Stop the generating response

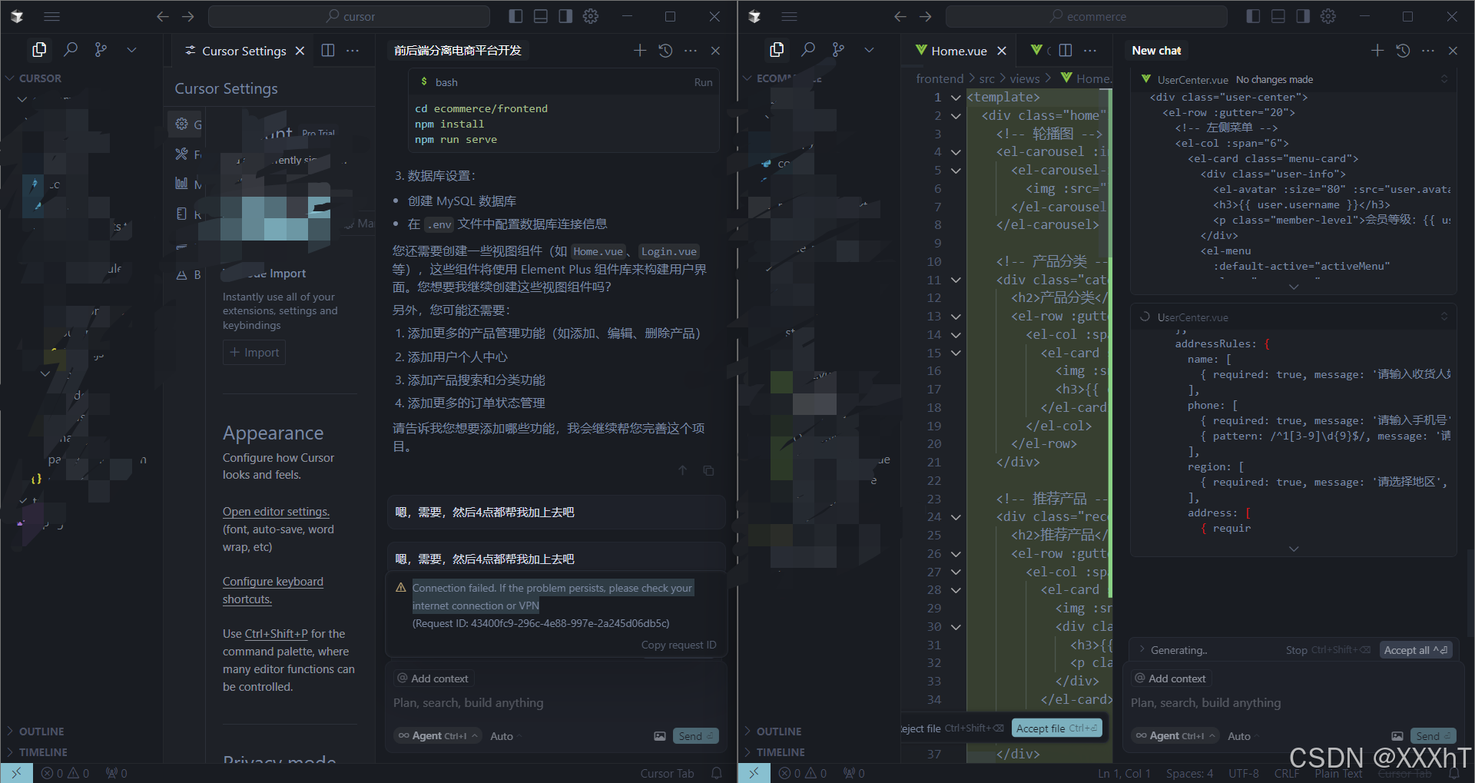click(1327, 650)
